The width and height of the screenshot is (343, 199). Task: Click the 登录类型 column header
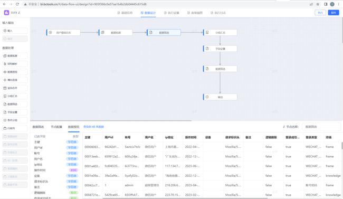click(x=311, y=137)
